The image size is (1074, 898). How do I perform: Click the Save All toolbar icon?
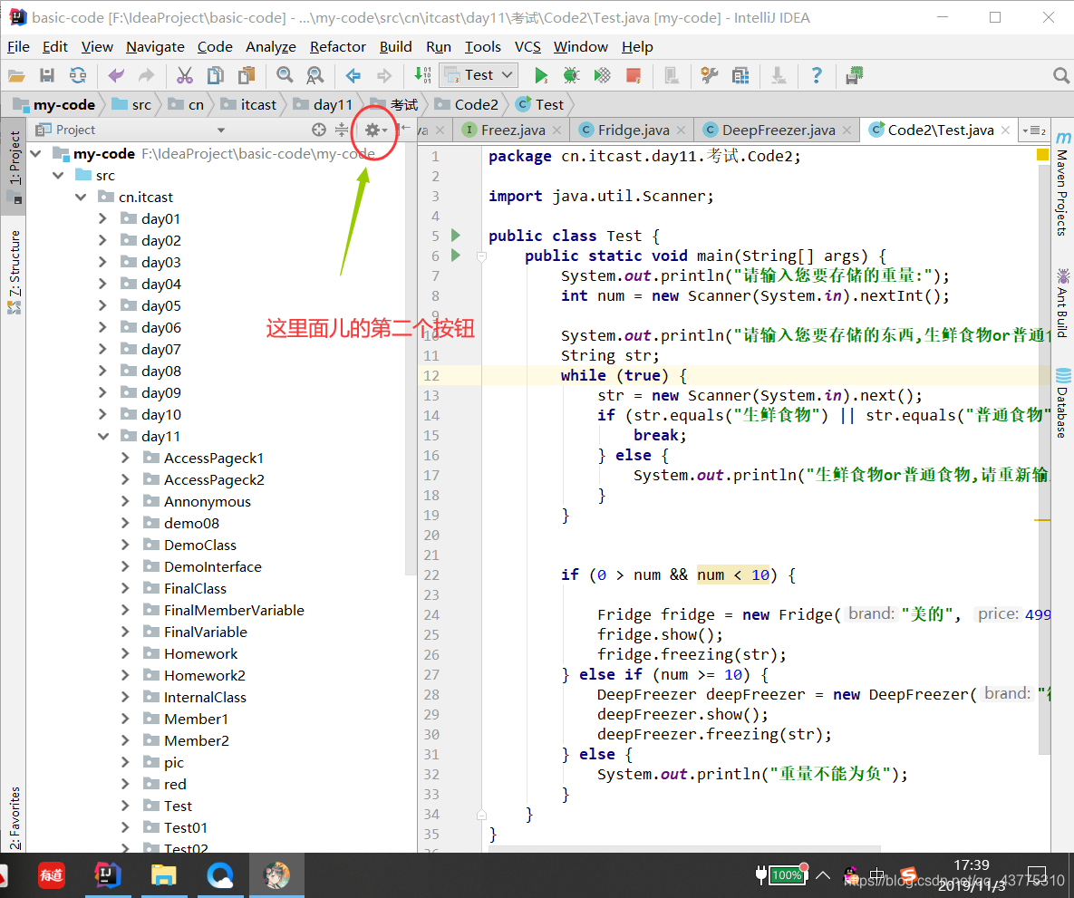pyautogui.click(x=46, y=75)
